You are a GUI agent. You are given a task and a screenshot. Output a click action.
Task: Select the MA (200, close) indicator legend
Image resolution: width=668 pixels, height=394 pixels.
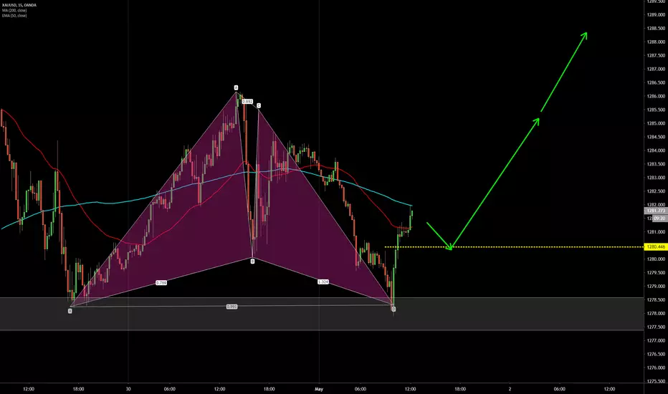click(x=14, y=10)
